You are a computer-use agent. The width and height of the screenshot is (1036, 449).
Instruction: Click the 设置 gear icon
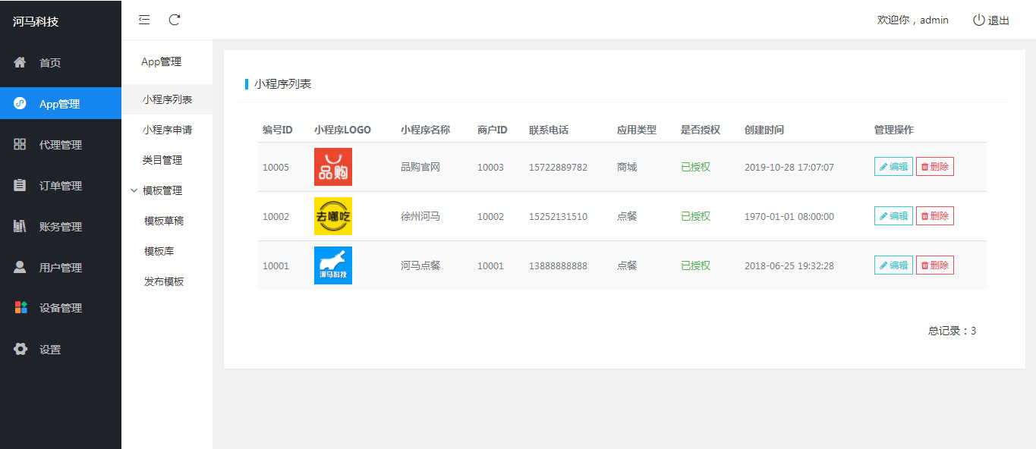[x=20, y=349]
